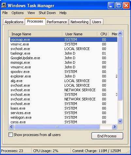
Task: Click the list's scroll down arrow
Action: (120, 121)
